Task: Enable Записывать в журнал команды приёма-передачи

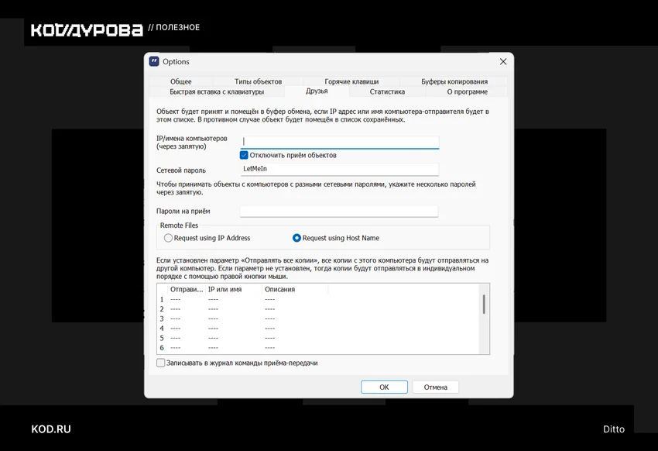Action: click(x=161, y=363)
